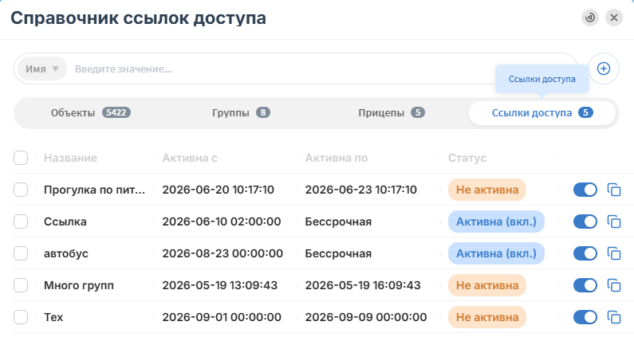Screen dimensions: 634x345
Task: Copy link for Тех row
Action: point(614,317)
